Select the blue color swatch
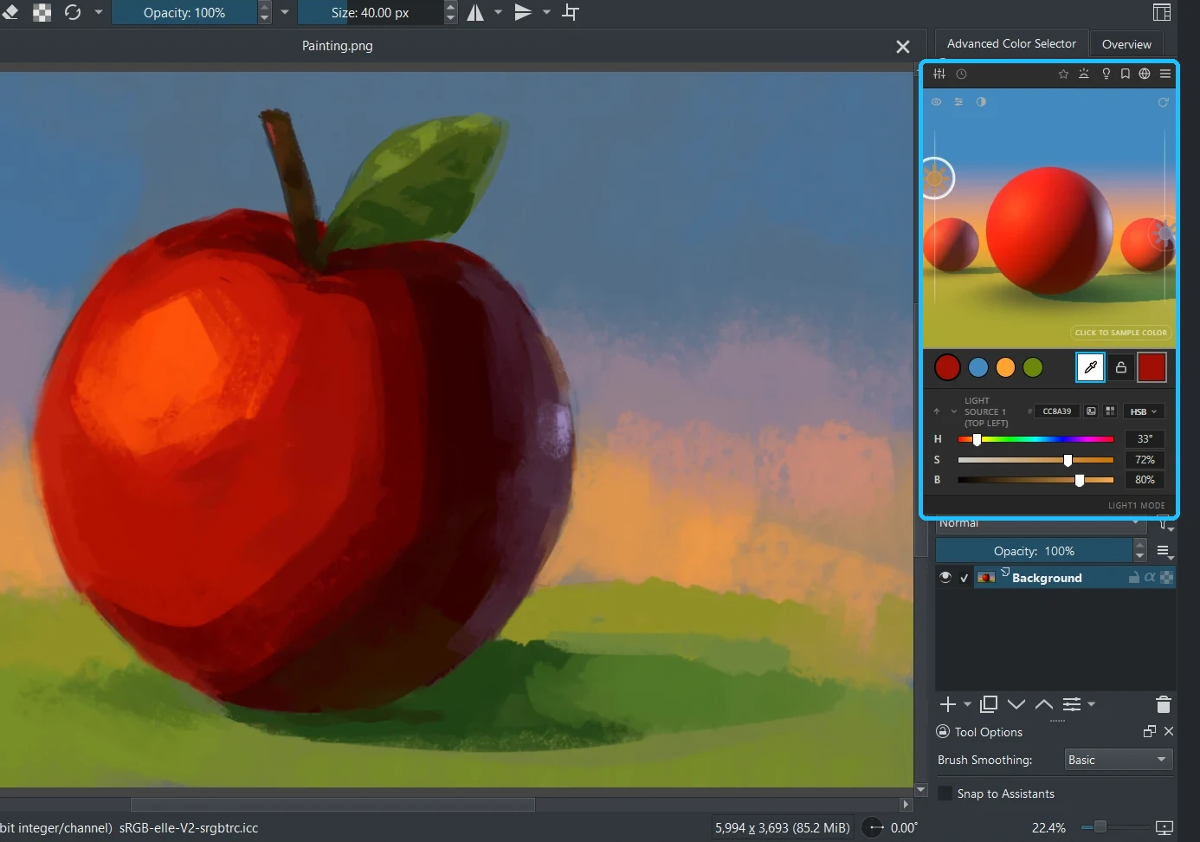Image resolution: width=1200 pixels, height=842 pixels. (x=978, y=367)
